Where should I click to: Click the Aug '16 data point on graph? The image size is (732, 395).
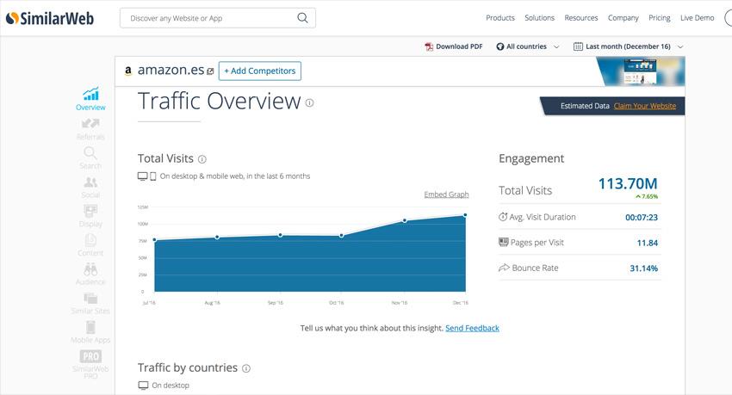click(217, 237)
